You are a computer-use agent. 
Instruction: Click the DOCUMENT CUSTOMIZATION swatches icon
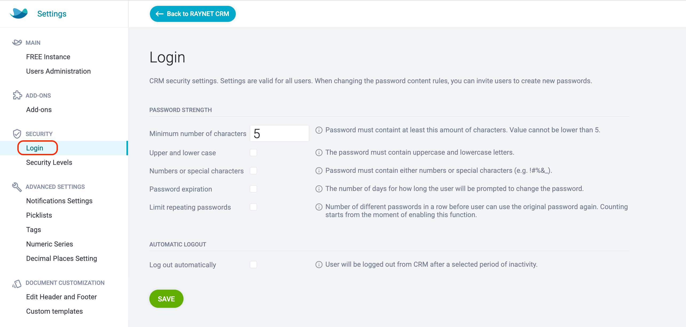[x=17, y=284]
